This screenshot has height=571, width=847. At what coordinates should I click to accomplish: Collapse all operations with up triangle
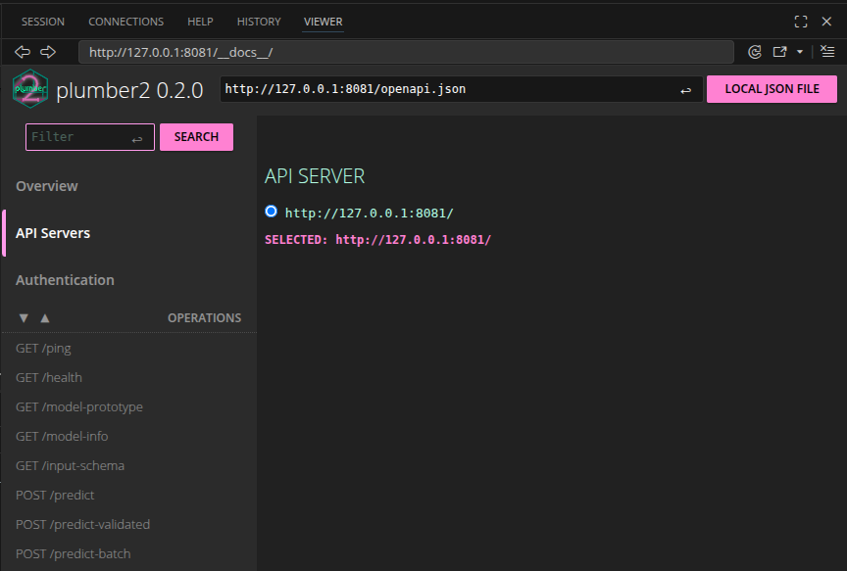[45, 318]
